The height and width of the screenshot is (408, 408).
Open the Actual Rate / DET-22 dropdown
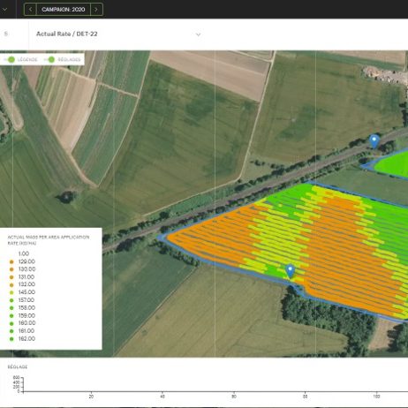click(x=118, y=34)
